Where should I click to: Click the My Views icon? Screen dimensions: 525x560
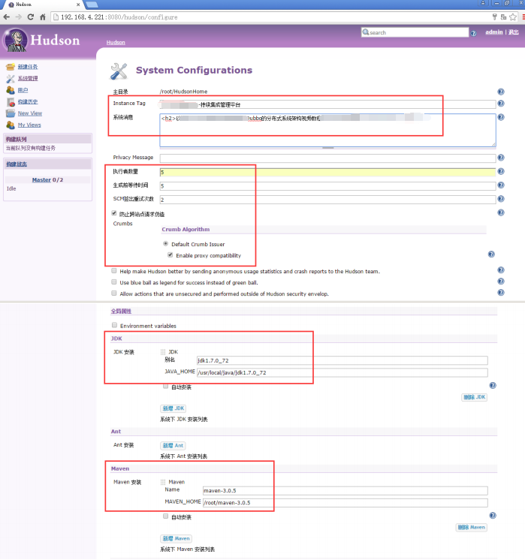[11, 125]
